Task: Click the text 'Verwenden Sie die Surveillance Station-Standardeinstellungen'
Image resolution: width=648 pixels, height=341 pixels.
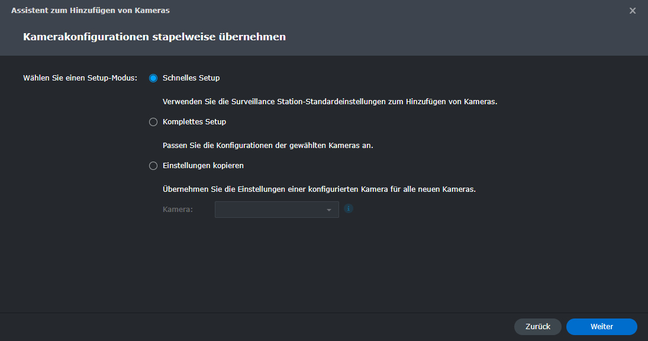Action: (274, 102)
